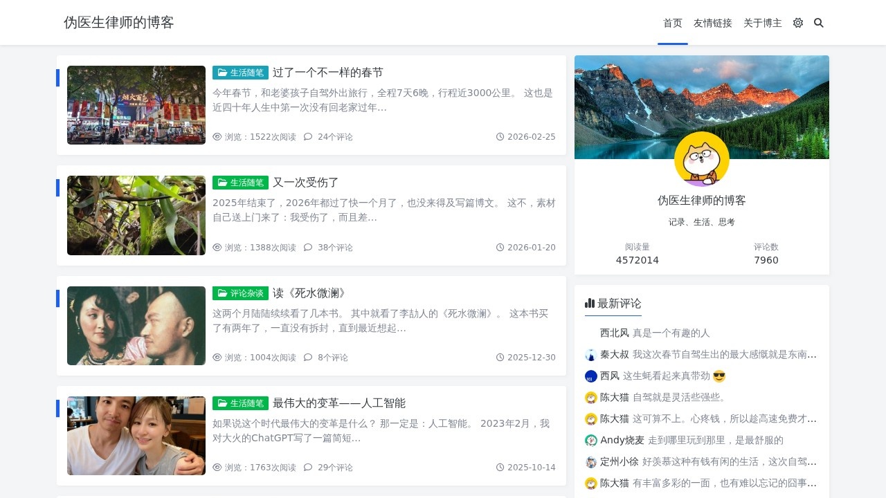This screenshot has width=886, height=498.
Task: Click 24个评论 text on first post
Action: (335, 137)
